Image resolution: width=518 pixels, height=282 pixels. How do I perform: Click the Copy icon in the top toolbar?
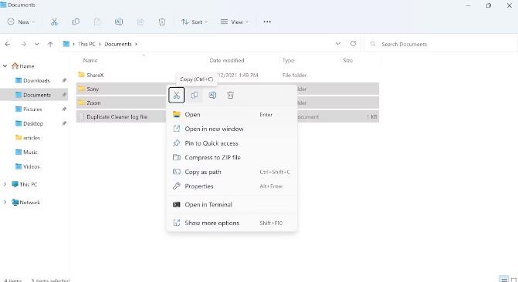[76, 22]
